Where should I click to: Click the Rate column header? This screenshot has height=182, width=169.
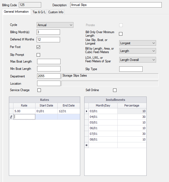pyautogui.click(x=24, y=105)
